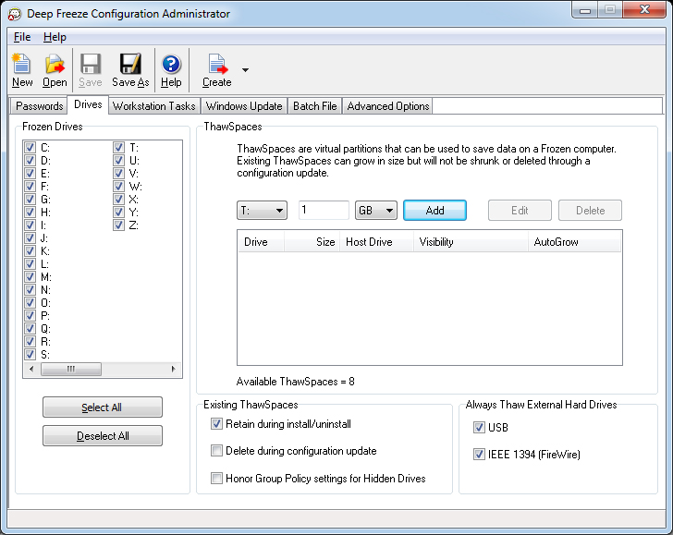Click the Delete ThawSpace button
Screen dimensions: 673x535
590,211
